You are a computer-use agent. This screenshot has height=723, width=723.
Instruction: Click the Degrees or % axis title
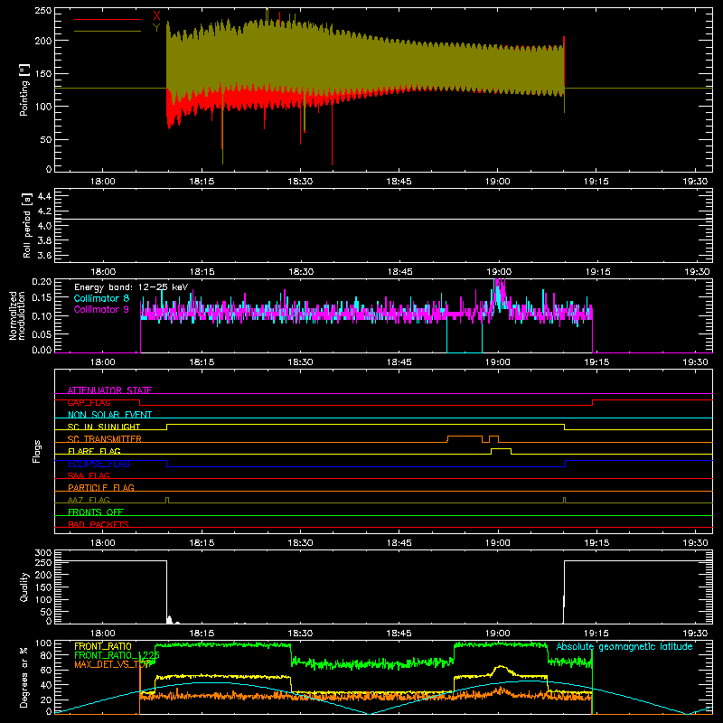(24, 677)
